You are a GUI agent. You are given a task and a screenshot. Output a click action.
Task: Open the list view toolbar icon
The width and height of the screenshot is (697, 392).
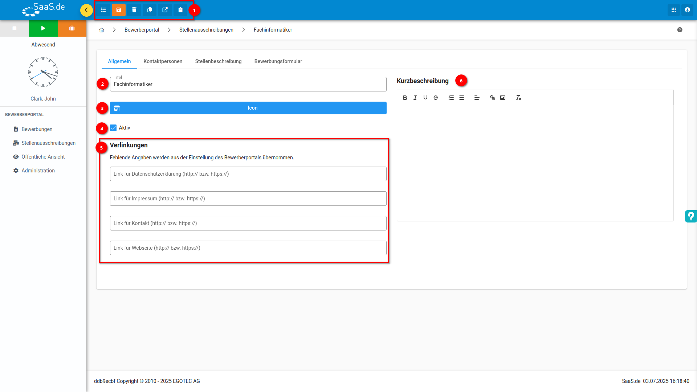(x=103, y=10)
